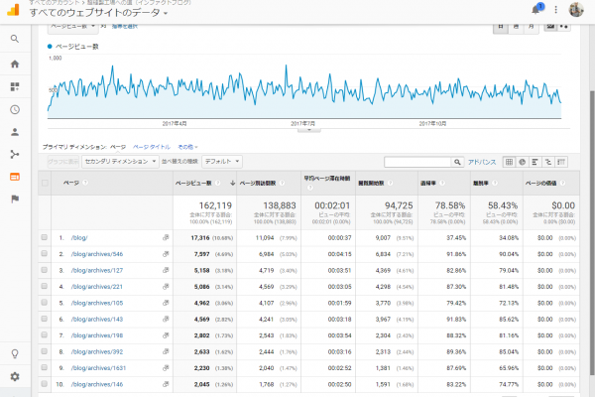Open Admin gear icon in sidebar
This screenshot has width=595, height=397.
pyautogui.click(x=15, y=377)
